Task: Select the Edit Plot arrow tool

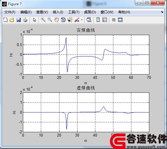Action: [35, 20]
